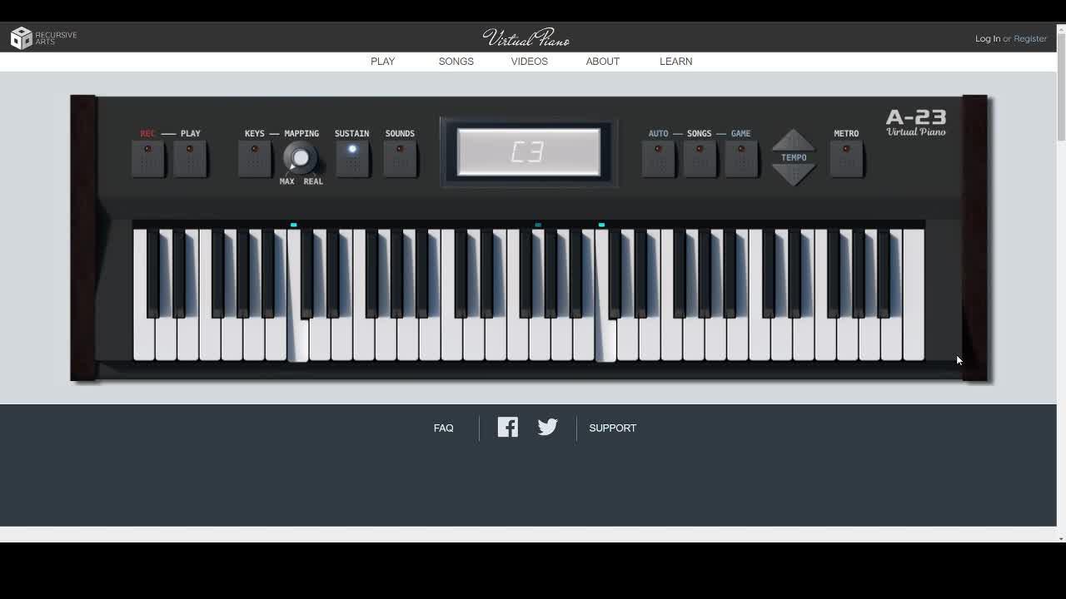Screen dimensions: 1066x599
Task: Increase tempo with the TEMPO up arrow
Action: tap(794, 140)
